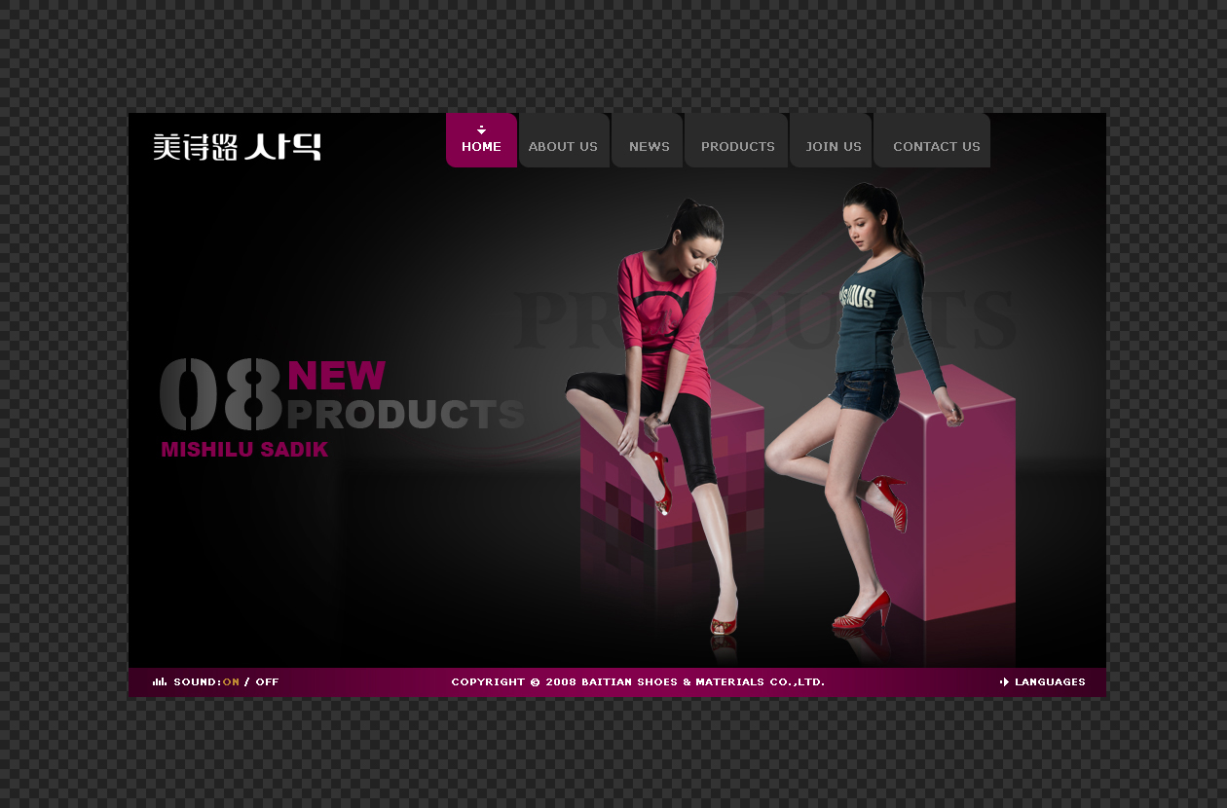Click the large 08 number graphic
Image resolution: width=1227 pixels, height=808 pixels.
[x=221, y=394]
